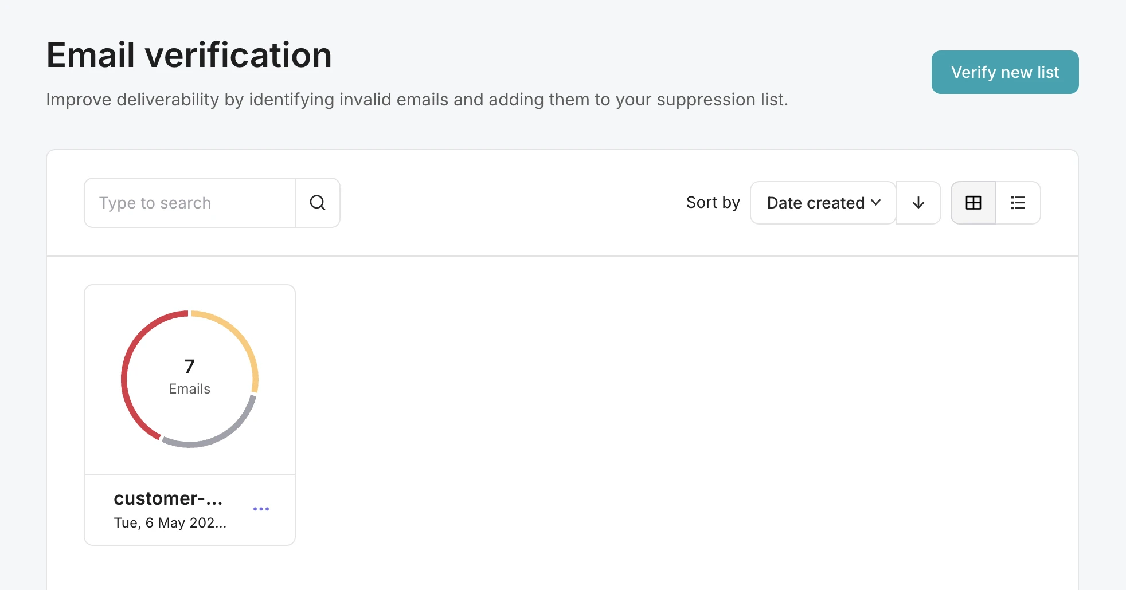Viewport: 1126px width, 590px height.
Task: Switch to list view layout
Action: (x=1018, y=203)
